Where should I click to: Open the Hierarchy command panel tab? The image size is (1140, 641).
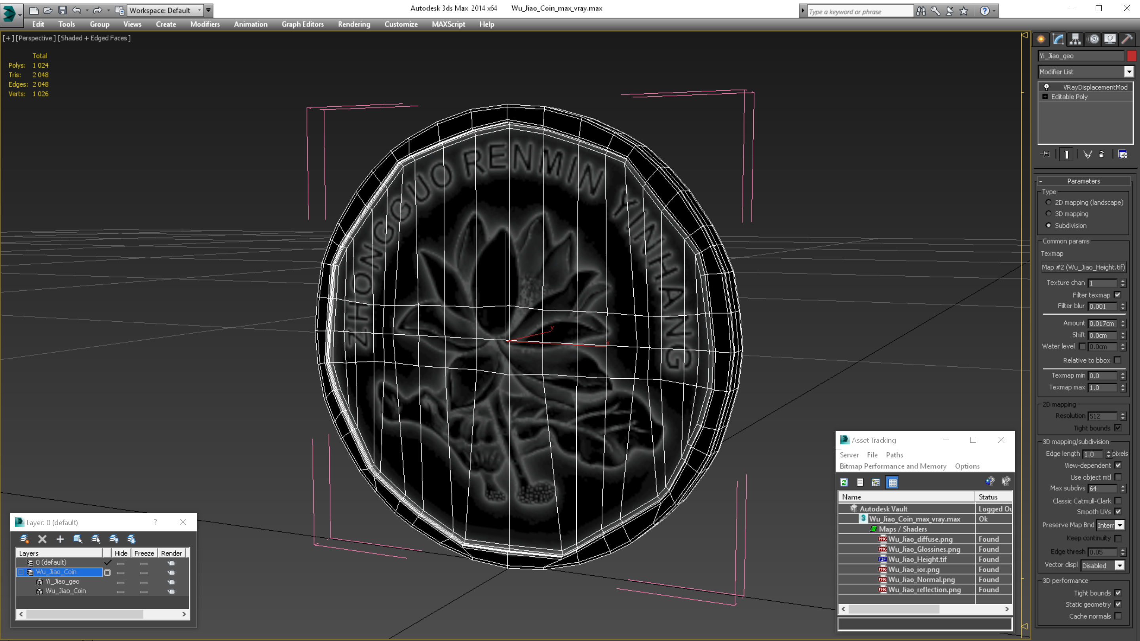[x=1075, y=39]
